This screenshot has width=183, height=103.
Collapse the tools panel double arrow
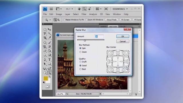click(x=43, y=24)
